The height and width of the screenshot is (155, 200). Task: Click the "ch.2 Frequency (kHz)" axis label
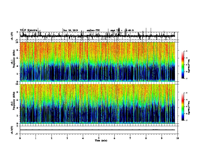(13, 101)
